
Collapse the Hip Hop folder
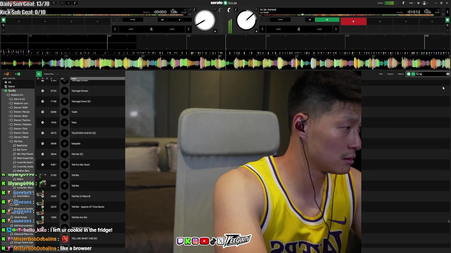tap(9, 141)
